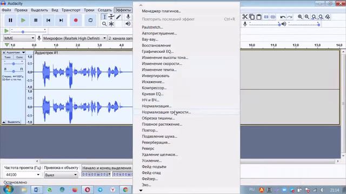Open the recording channels dropdown

120,38
